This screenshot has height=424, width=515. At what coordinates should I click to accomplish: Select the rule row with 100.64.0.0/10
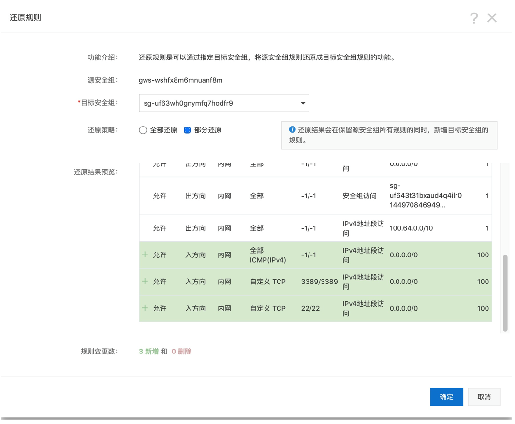315,228
